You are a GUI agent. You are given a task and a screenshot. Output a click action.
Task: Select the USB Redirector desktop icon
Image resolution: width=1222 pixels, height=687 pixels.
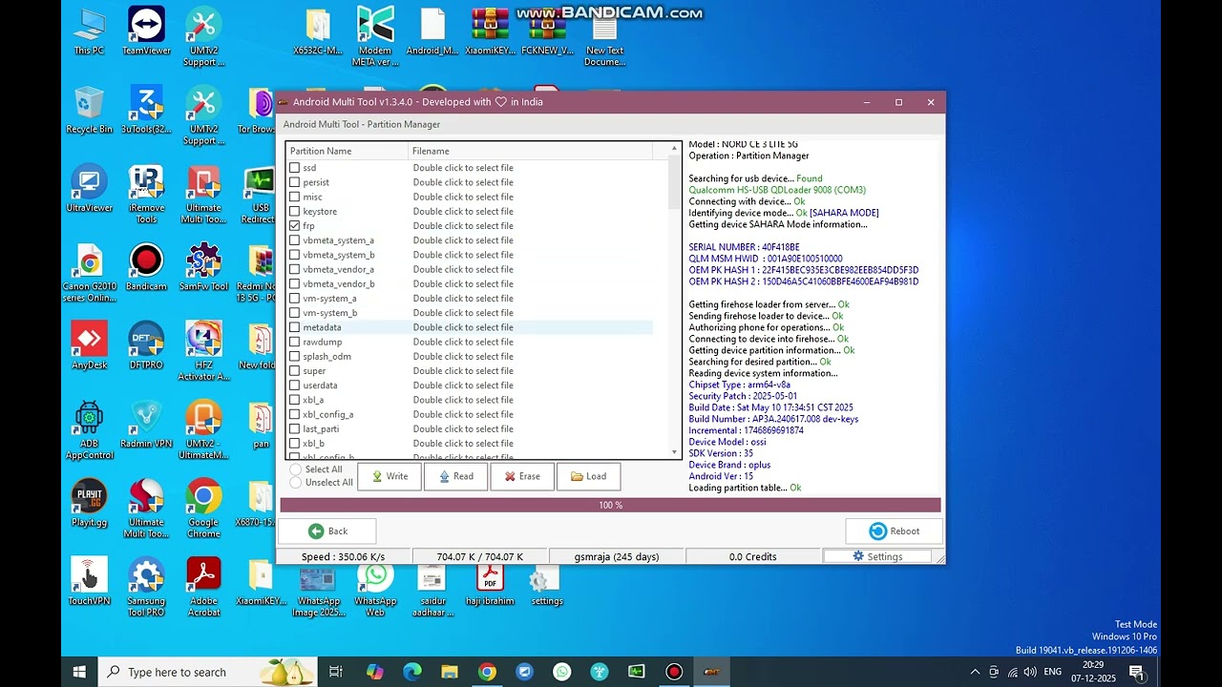coord(261,195)
